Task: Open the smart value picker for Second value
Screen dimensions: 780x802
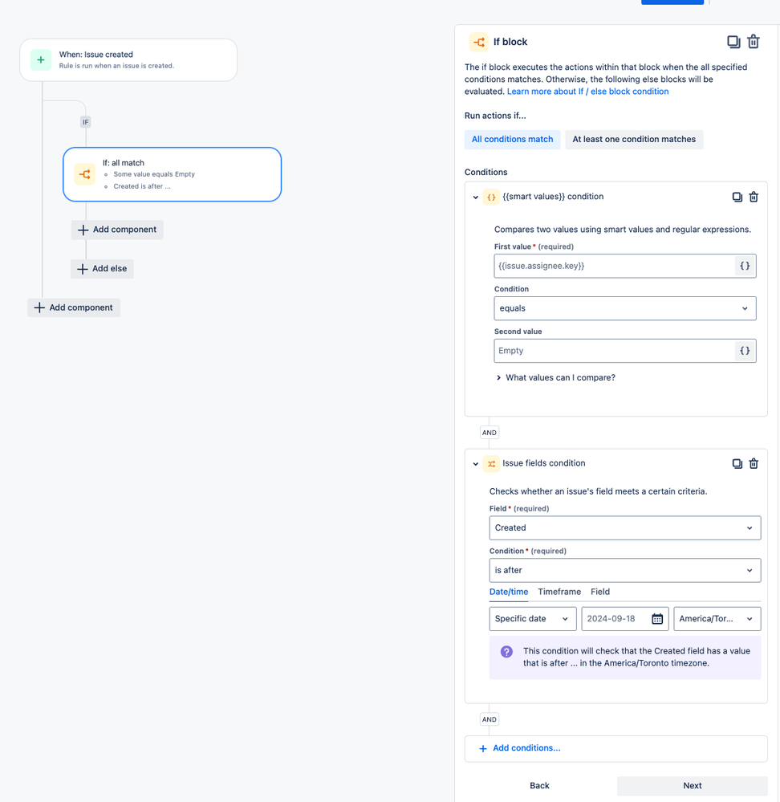Action: pyautogui.click(x=743, y=351)
